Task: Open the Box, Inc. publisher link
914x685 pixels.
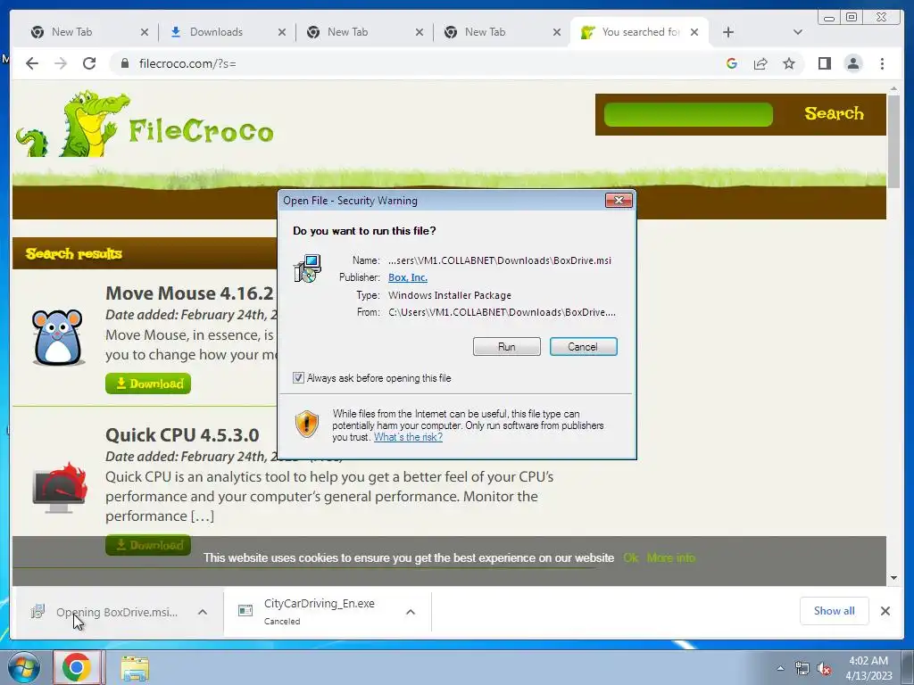Action: point(407,277)
